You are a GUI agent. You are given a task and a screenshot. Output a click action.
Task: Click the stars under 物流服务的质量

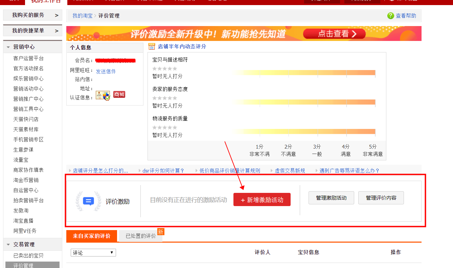(x=165, y=128)
